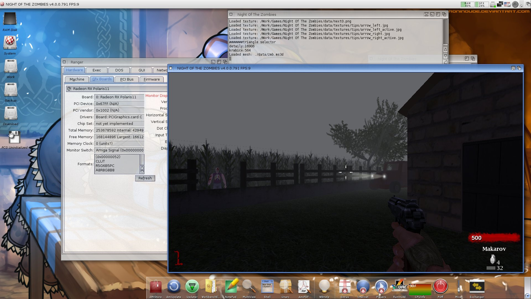The image size is (531, 299).
Task: Open Monitor Display settings panel
Action: [x=156, y=95]
